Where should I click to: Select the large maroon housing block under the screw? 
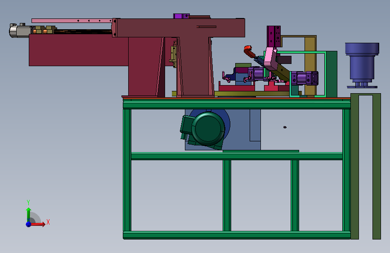click(x=79, y=50)
